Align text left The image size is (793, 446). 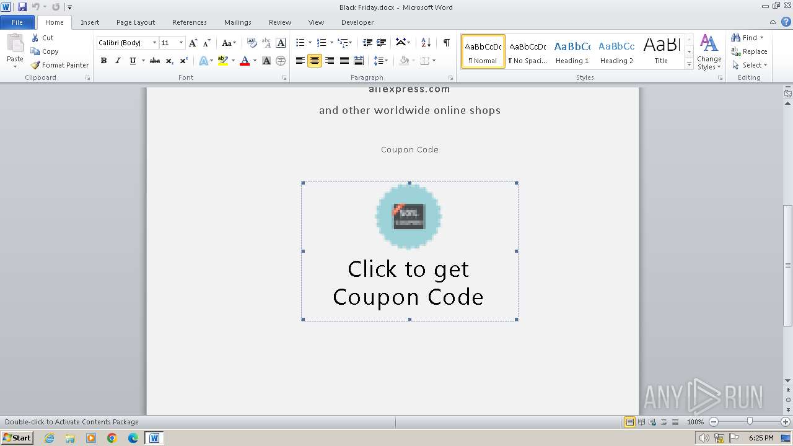point(300,61)
